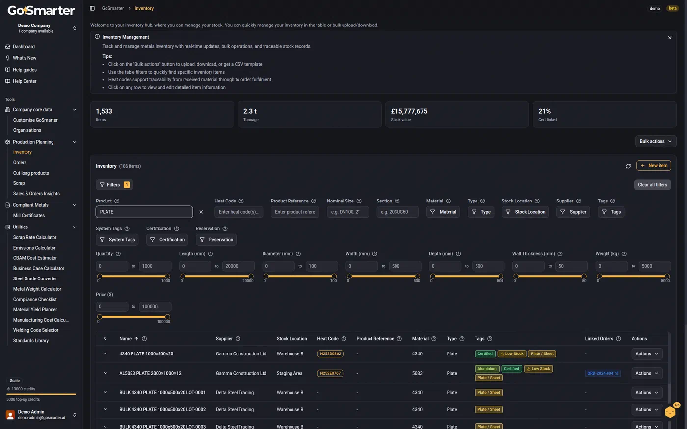Toggle the sidebar panel icon

92,8
